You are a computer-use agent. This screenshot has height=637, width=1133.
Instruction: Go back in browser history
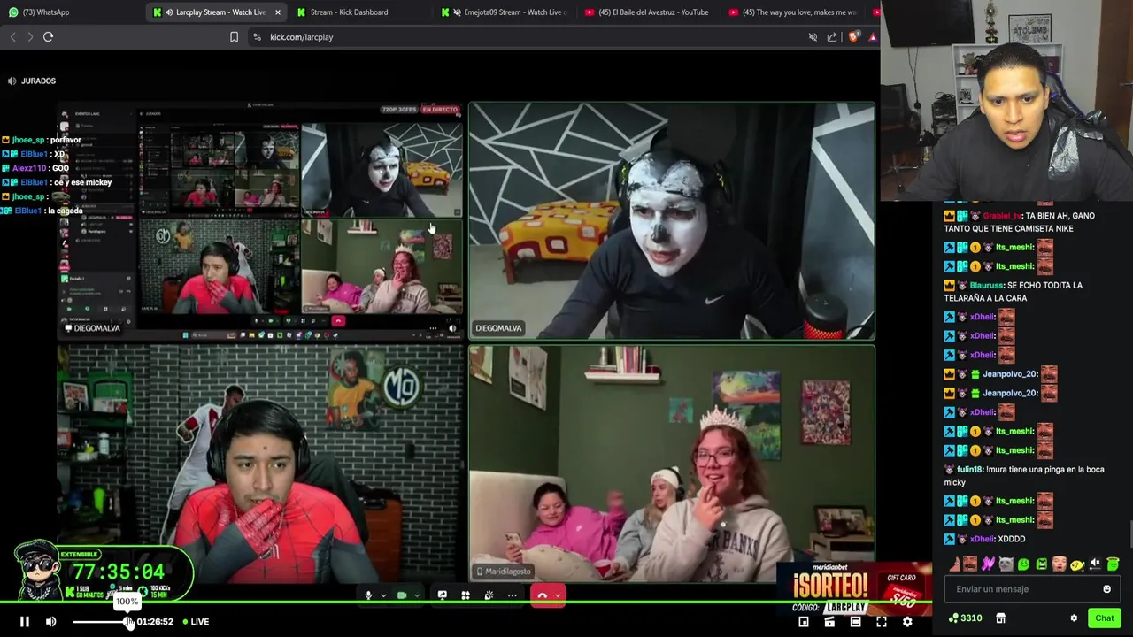pyautogui.click(x=12, y=37)
